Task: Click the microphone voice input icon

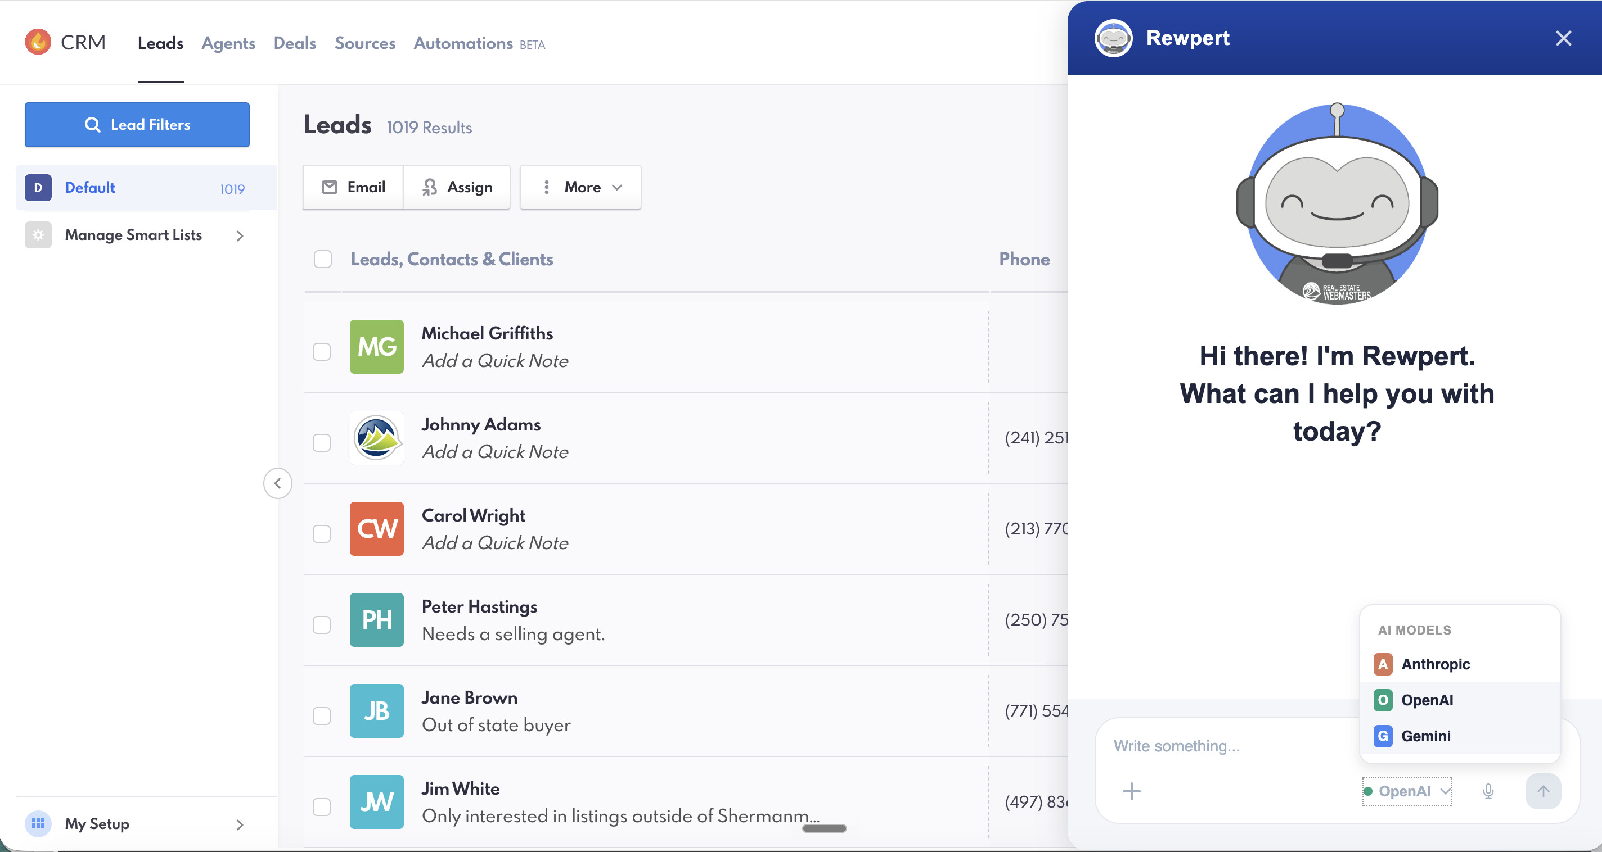Action: (x=1488, y=791)
